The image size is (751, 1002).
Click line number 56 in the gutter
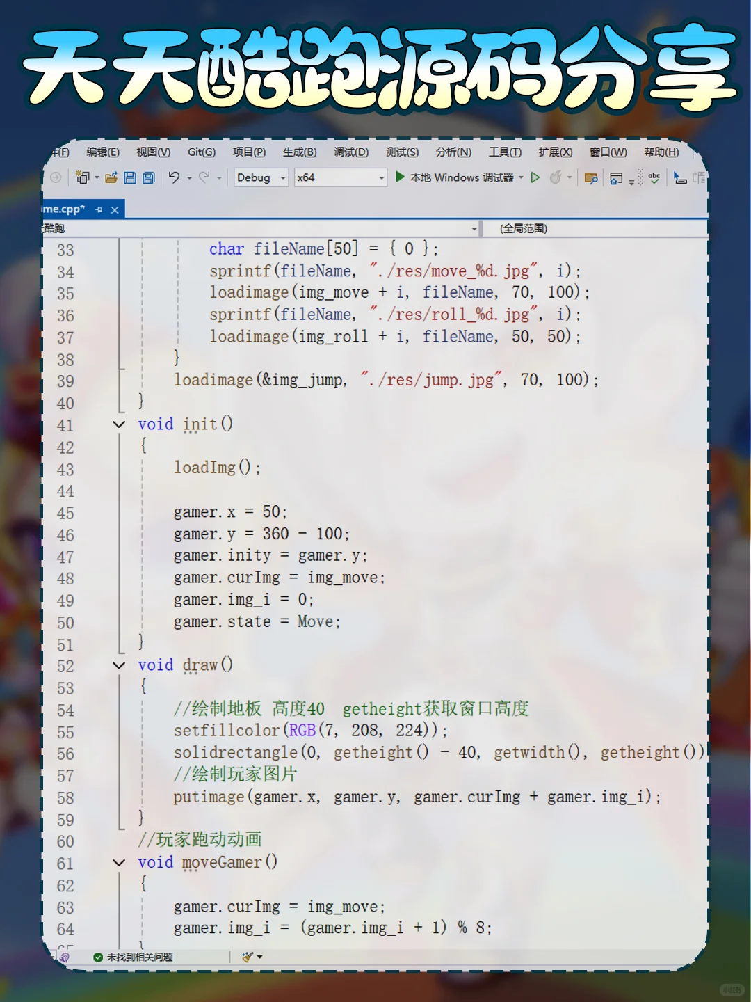65,754
